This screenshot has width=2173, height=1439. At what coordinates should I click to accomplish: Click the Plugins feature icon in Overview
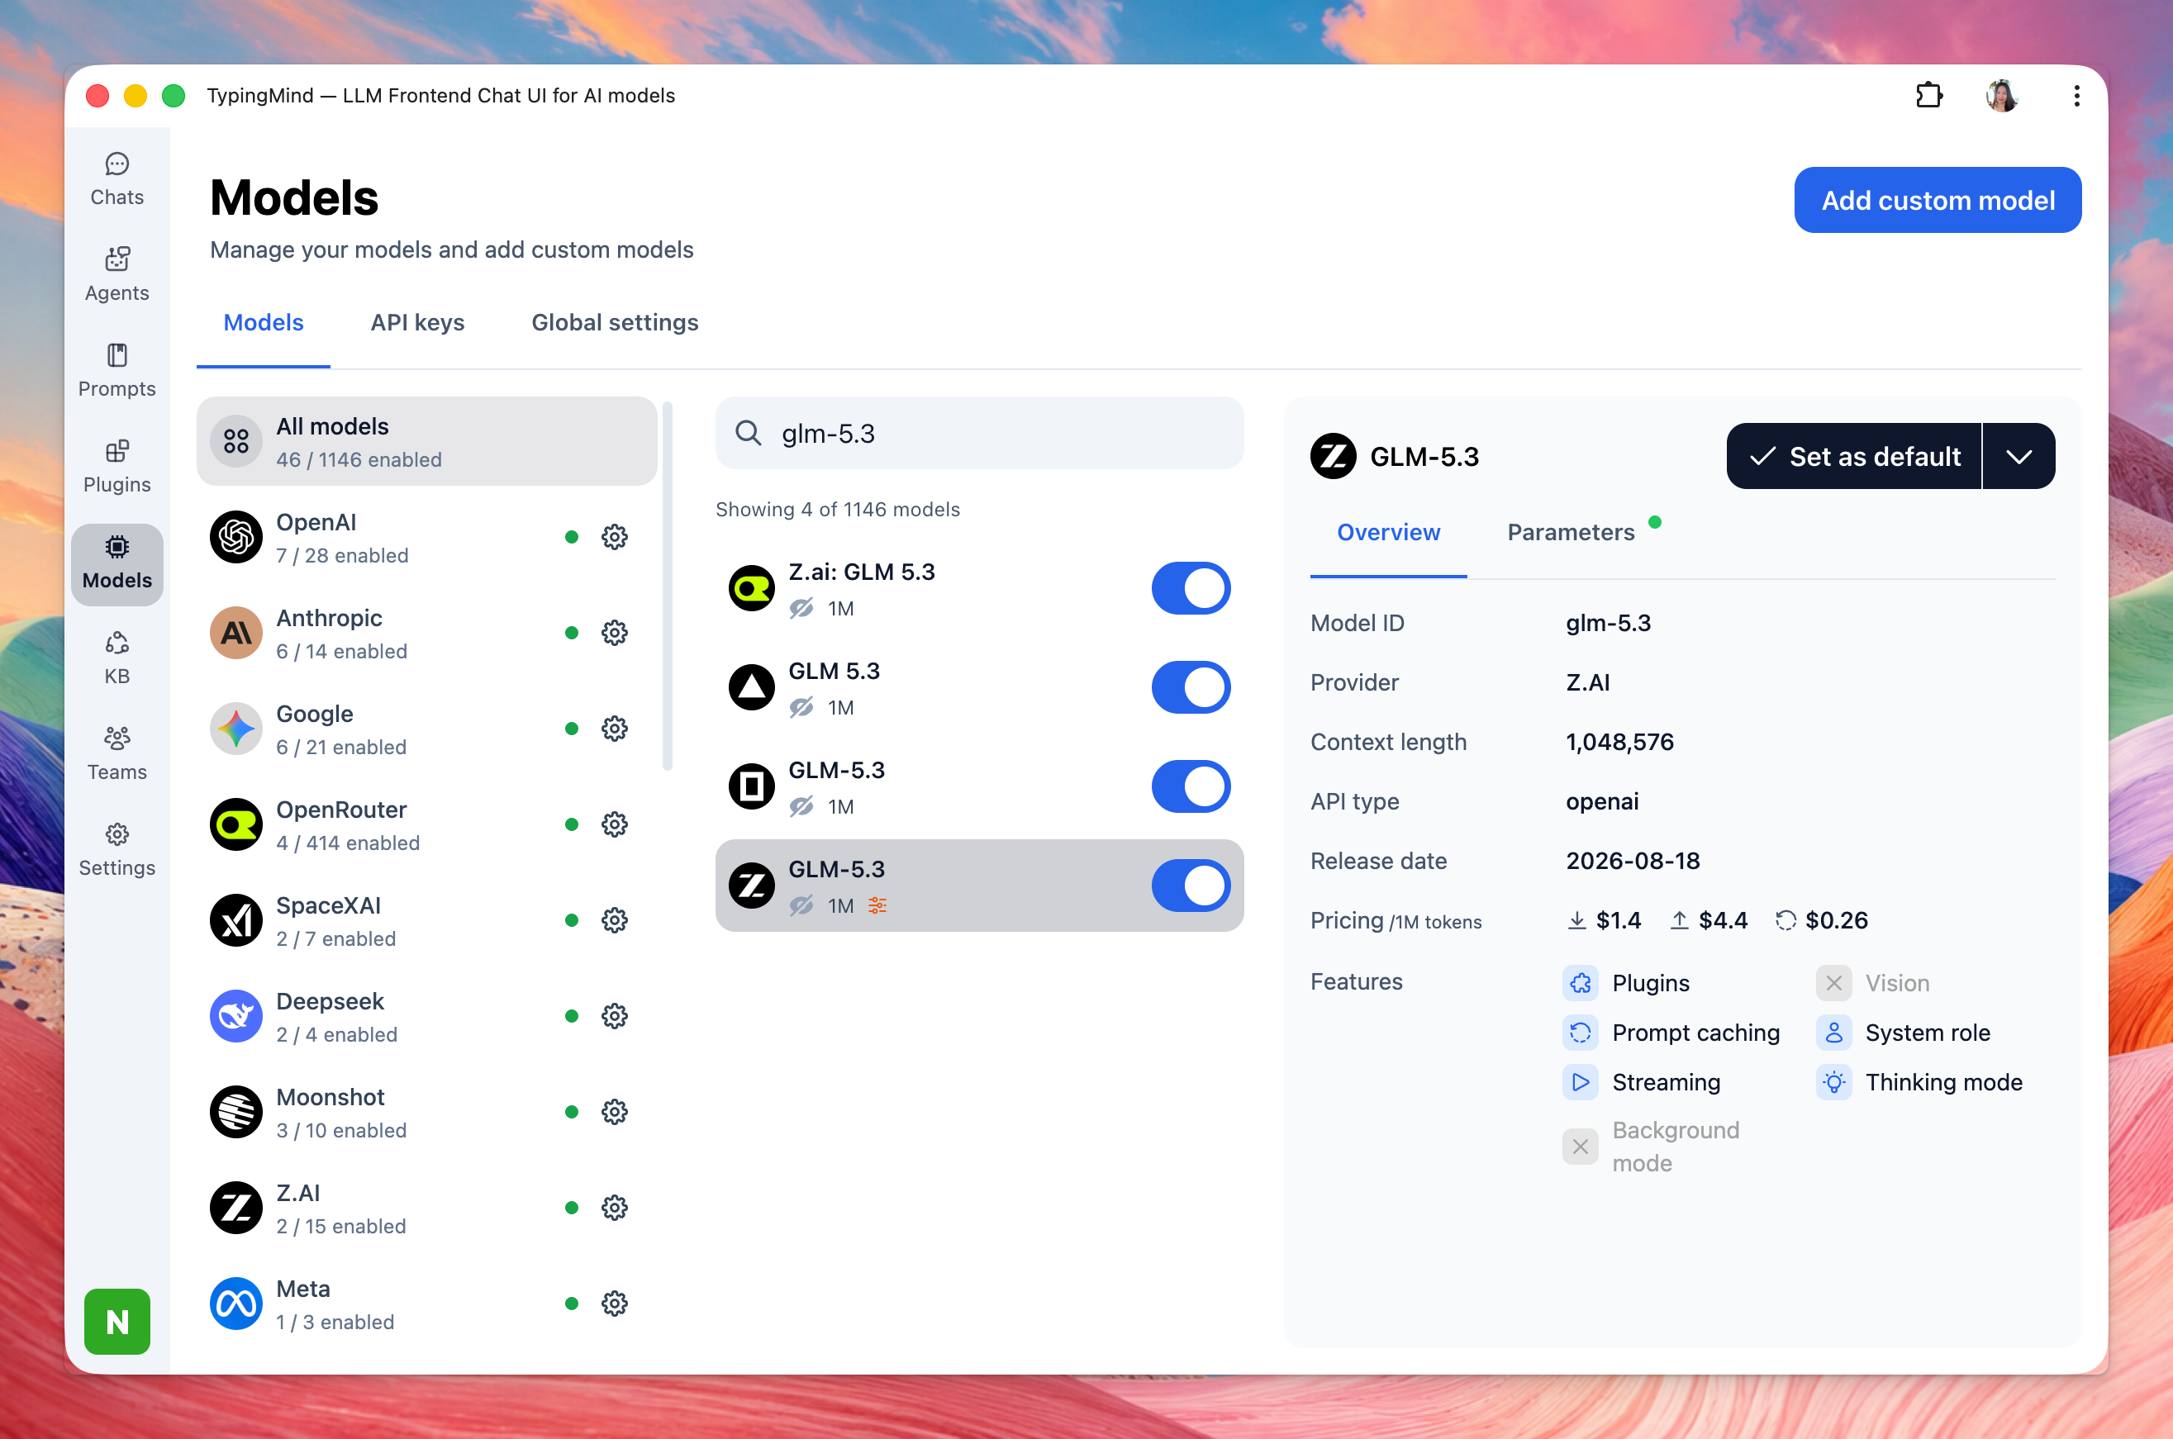point(1581,983)
